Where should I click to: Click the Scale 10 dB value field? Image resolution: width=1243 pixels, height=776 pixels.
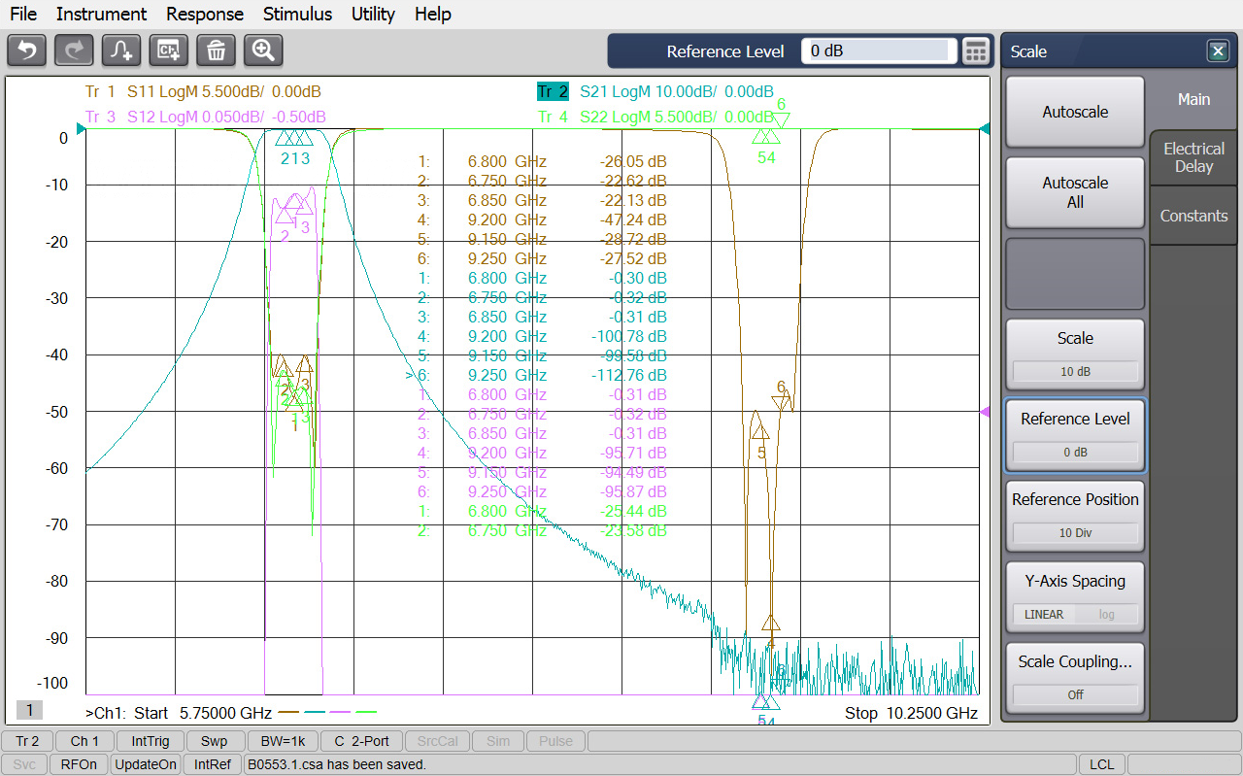1075,372
